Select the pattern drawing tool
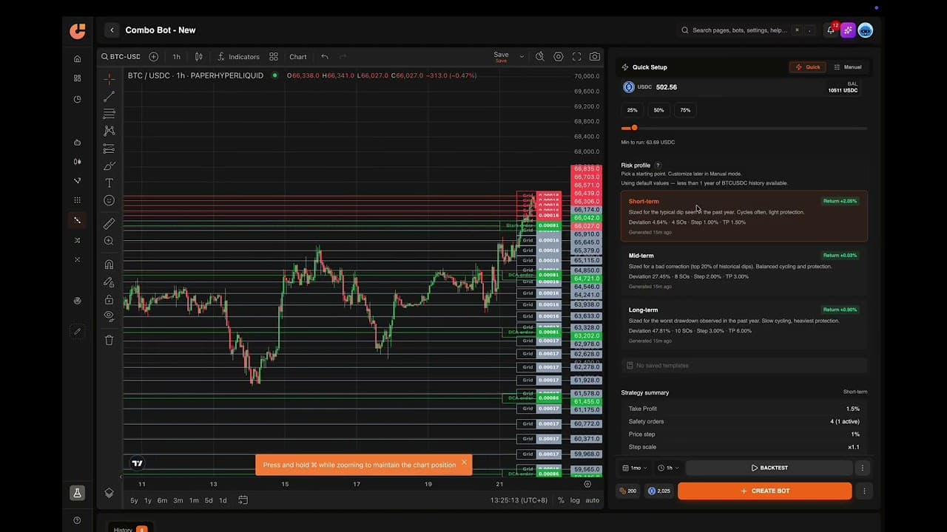Screen dimensions: 947x532 click(x=109, y=131)
